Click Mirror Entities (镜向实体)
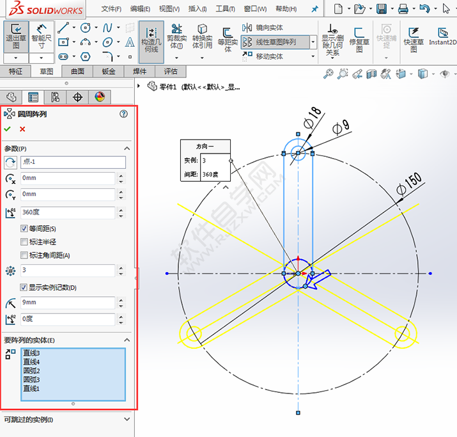 (263, 28)
